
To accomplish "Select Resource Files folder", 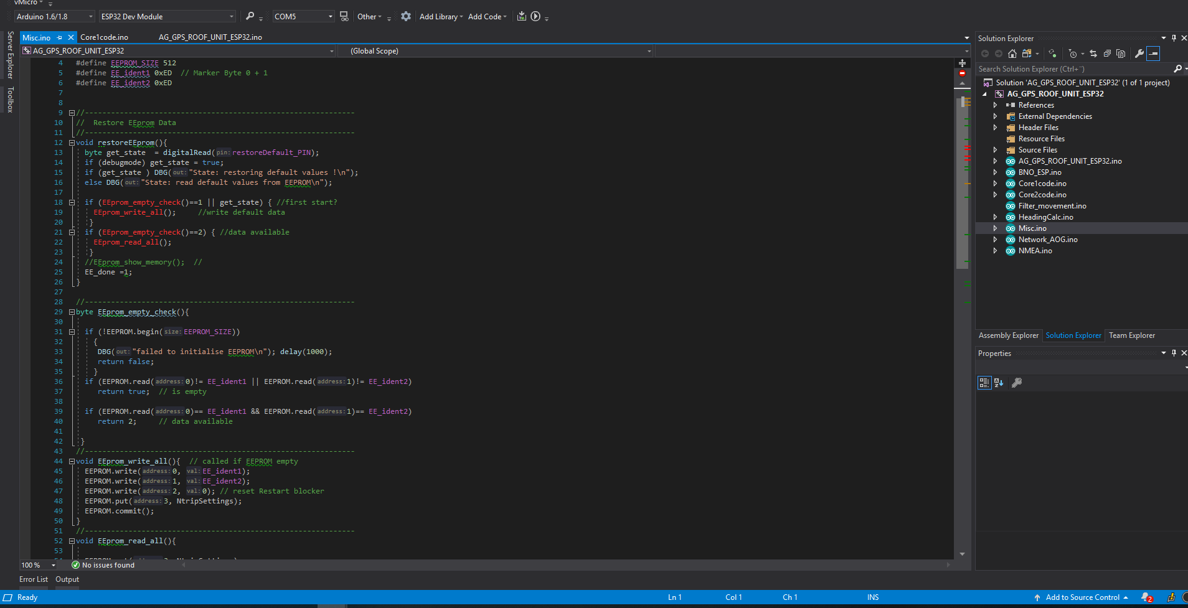I will click(1041, 139).
